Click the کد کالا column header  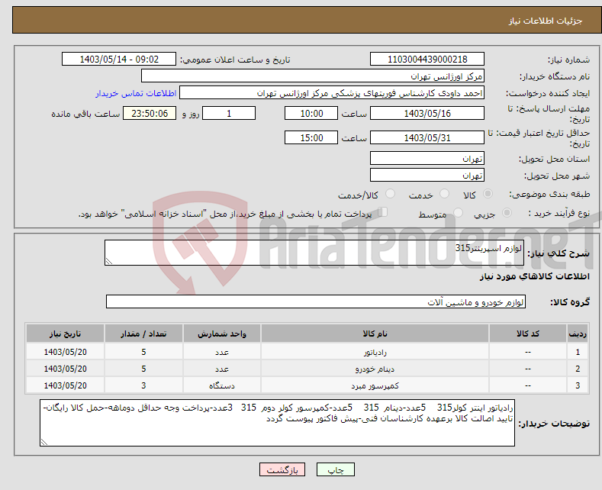527,334
